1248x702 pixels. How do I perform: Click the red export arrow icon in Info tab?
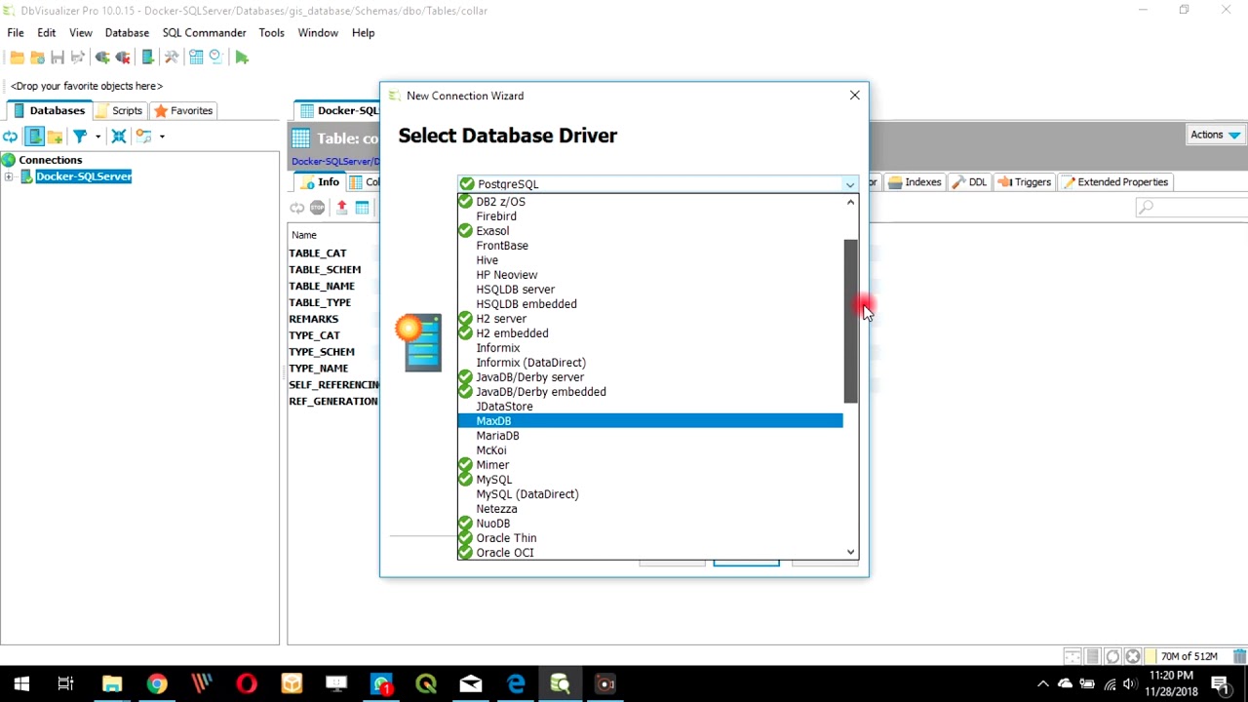(341, 208)
